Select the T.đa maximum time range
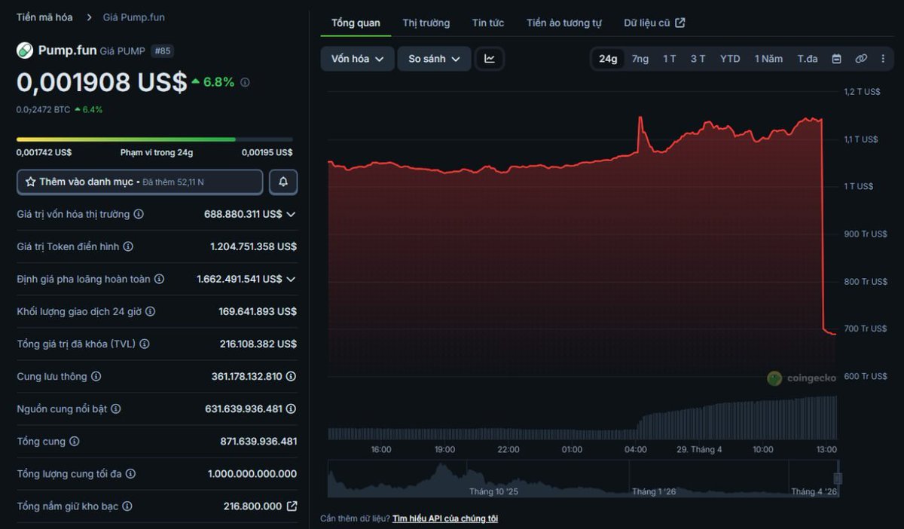The image size is (904, 529). pos(808,59)
